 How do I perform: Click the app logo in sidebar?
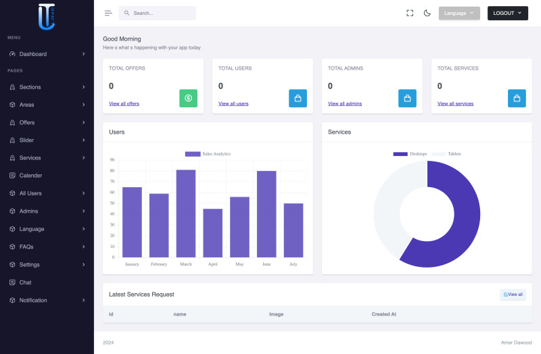pyautogui.click(x=47, y=16)
